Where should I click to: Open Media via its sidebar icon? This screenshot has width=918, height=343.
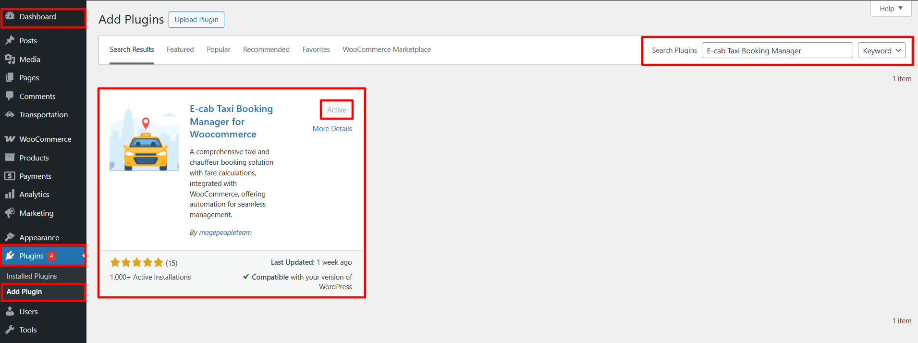10,59
